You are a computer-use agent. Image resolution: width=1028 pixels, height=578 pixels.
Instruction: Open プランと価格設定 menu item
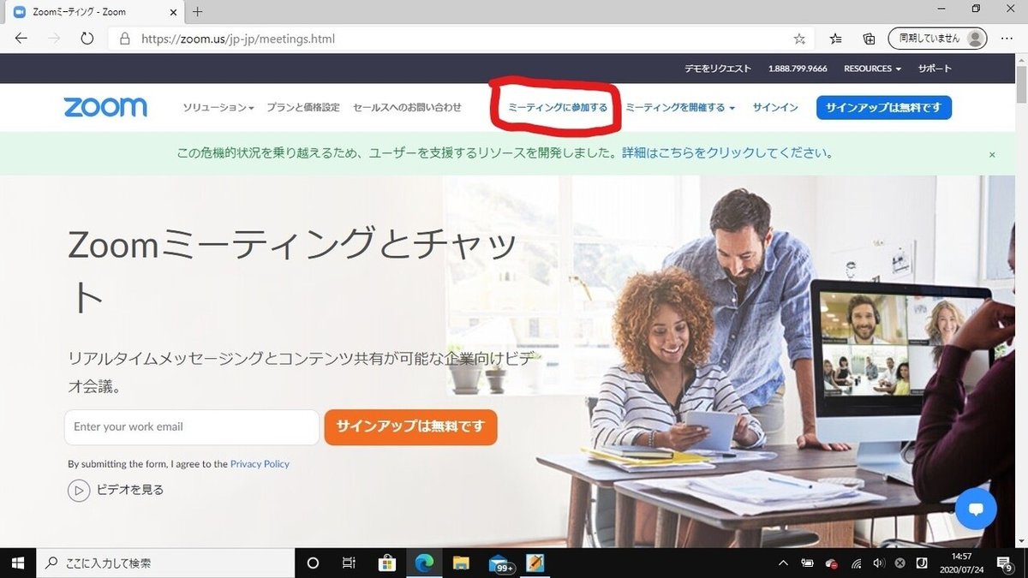303,107
